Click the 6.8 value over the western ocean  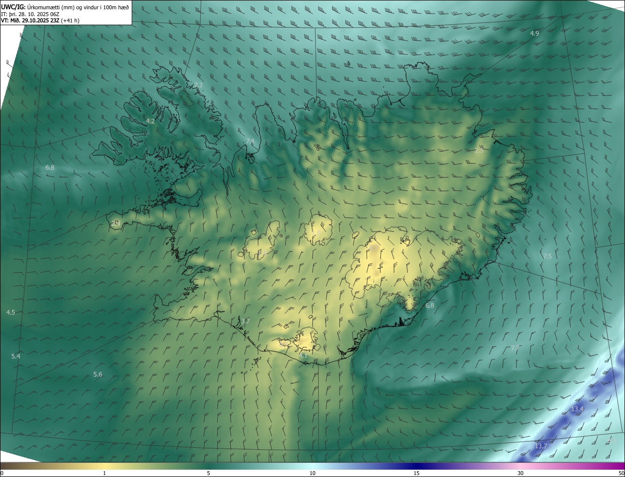tap(50, 168)
